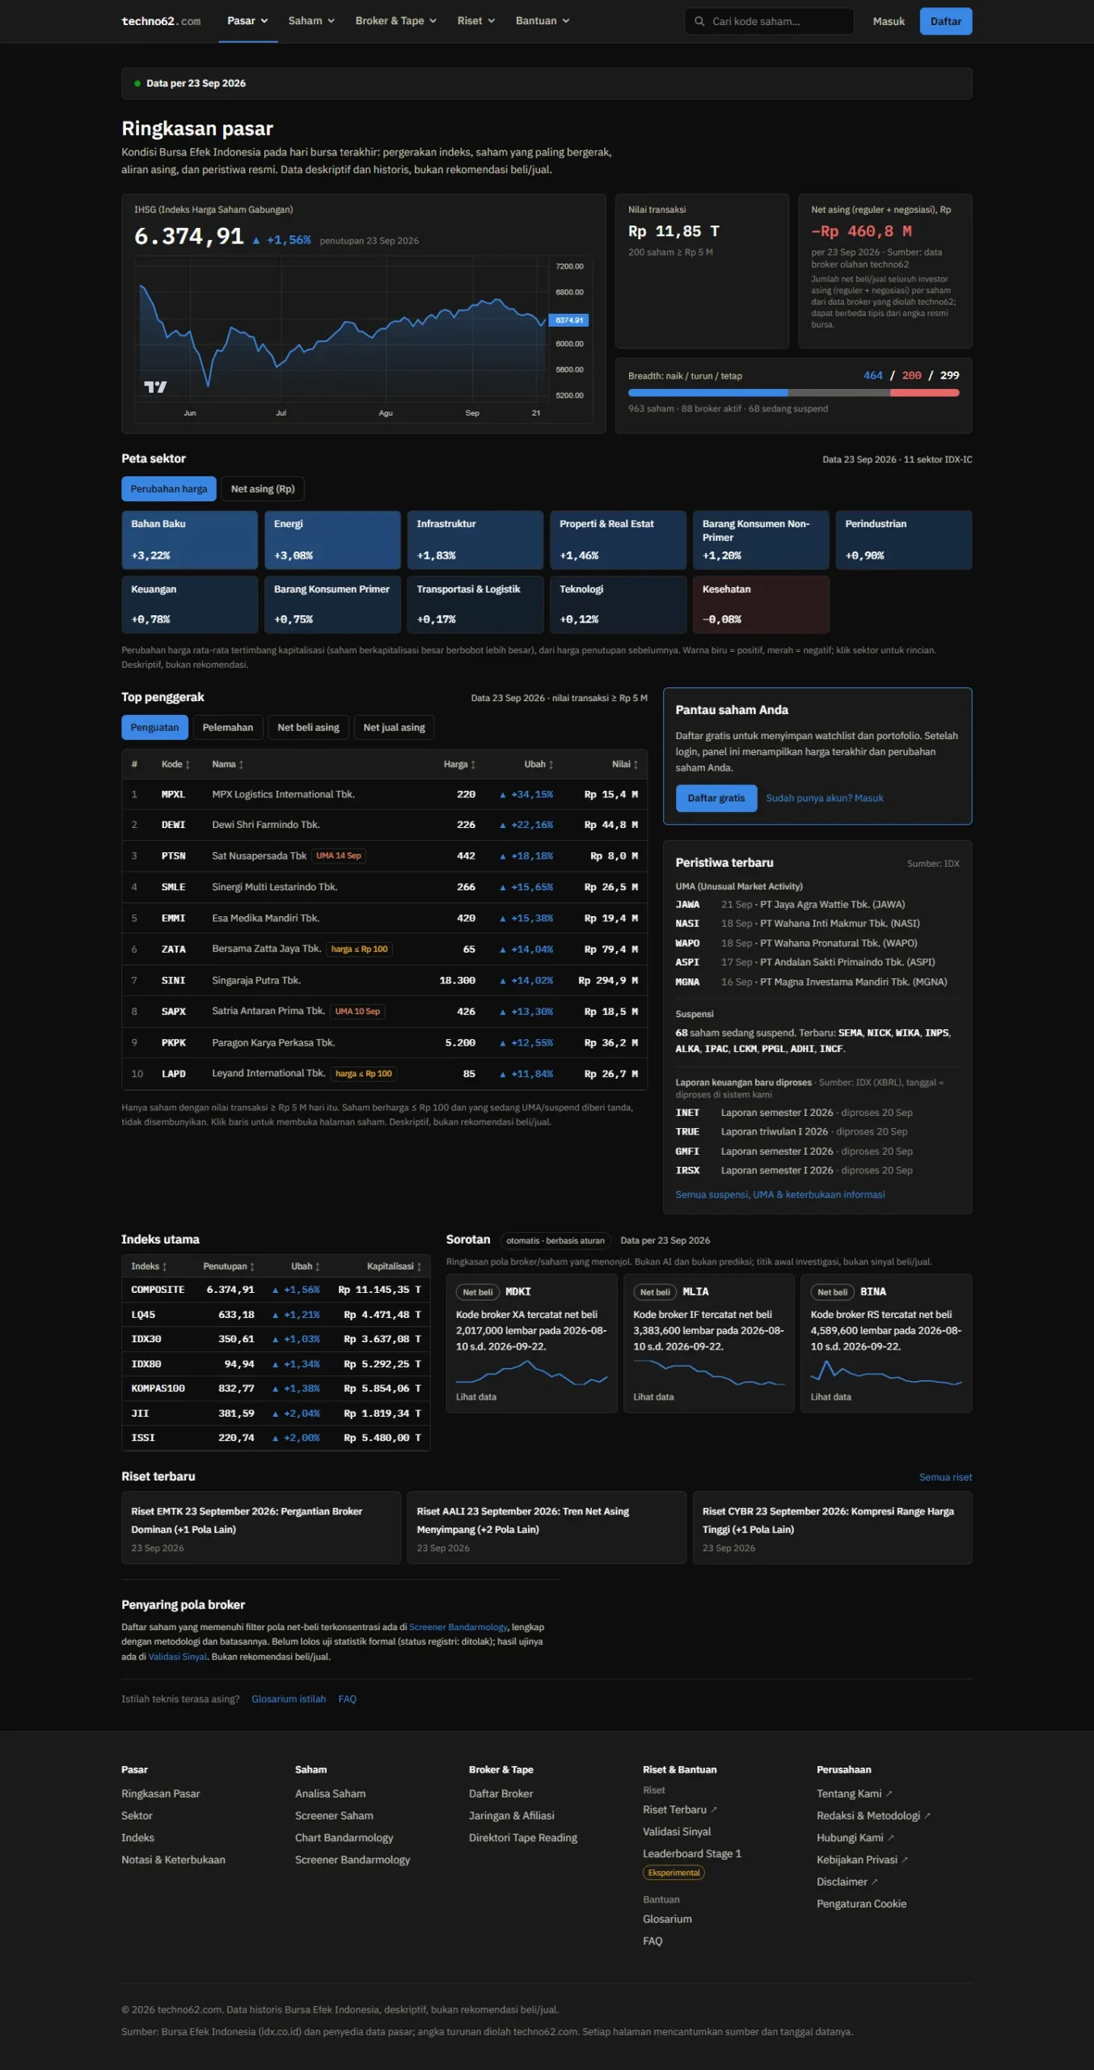Click the MDKI sparkline chart
The height and width of the screenshot is (2070, 1094).
coord(531,1372)
